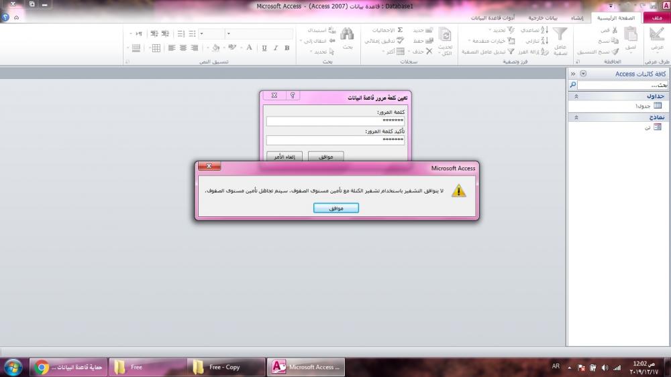
Task: Open the Chrome window in taskbar
Action: tap(68, 367)
